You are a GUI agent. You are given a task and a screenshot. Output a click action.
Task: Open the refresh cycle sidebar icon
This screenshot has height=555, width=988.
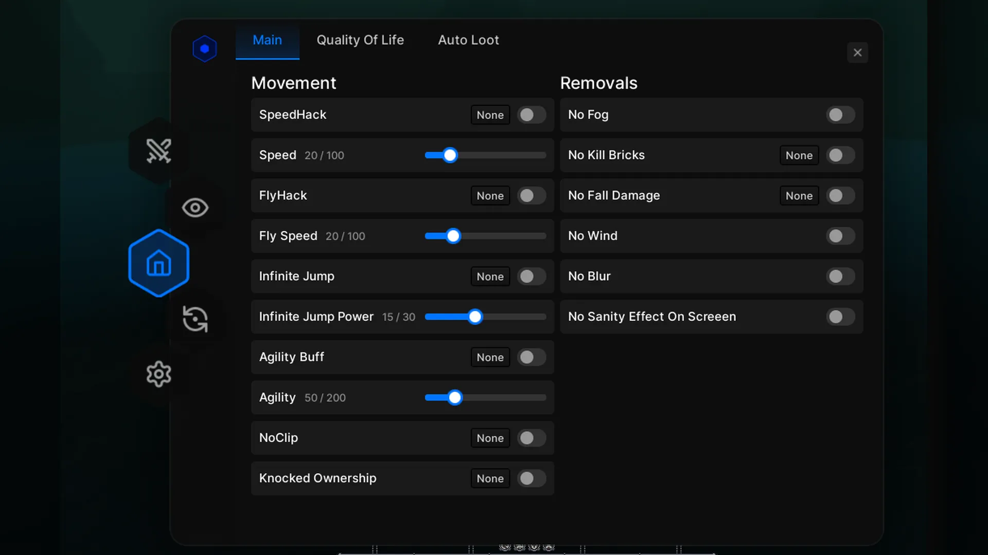click(195, 319)
